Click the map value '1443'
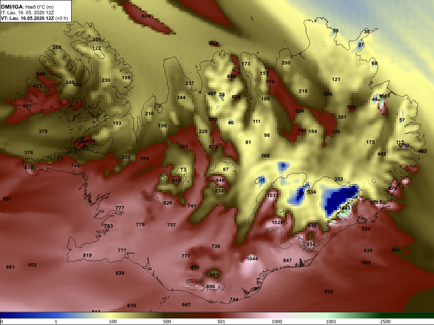Viewport: 434px width, 325px height. (x=345, y=208)
